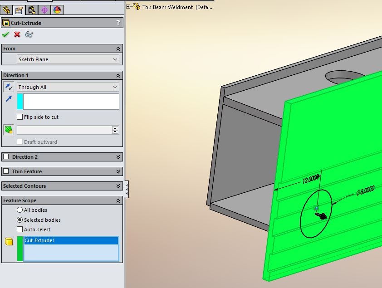Image resolution: width=382 pixels, height=288 pixels.
Task: Select the Selected bodies radio button
Action: (x=20, y=220)
